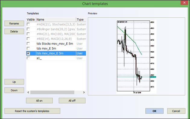Toggle visibility of #MA(21), MA(100) template
The image size is (190, 119).
[x=28, y=34]
